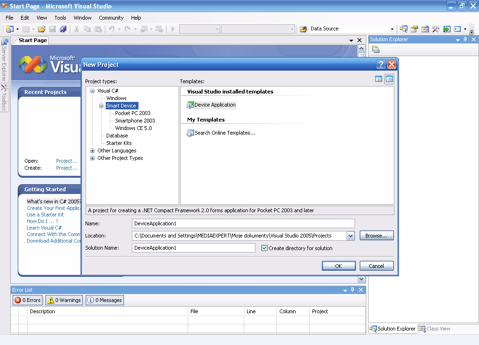Select the Device Application template
The width and height of the screenshot is (479, 345).
(211, 105)
